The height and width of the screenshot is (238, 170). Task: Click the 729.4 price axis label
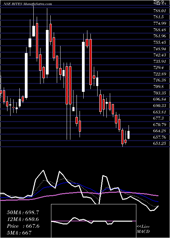(158, 68)
